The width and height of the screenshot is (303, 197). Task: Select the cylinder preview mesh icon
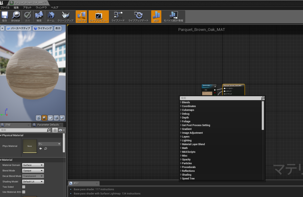coord(38,118)
